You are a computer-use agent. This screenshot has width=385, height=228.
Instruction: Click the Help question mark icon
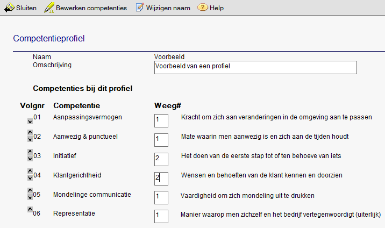(202, 8)
